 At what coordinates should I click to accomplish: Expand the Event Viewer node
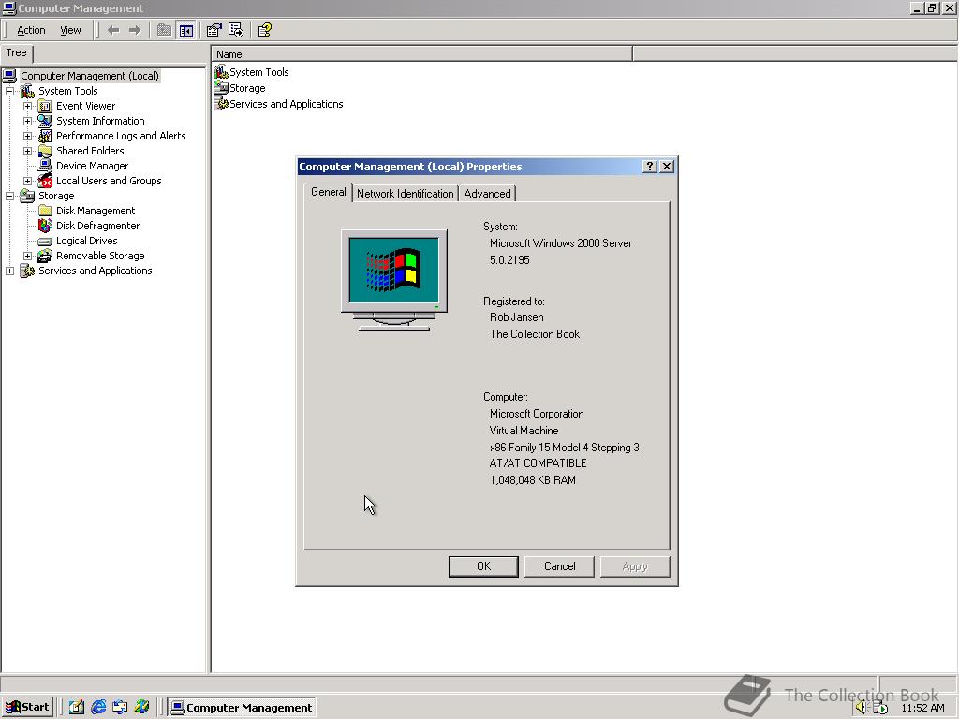(x=27, y=106)
